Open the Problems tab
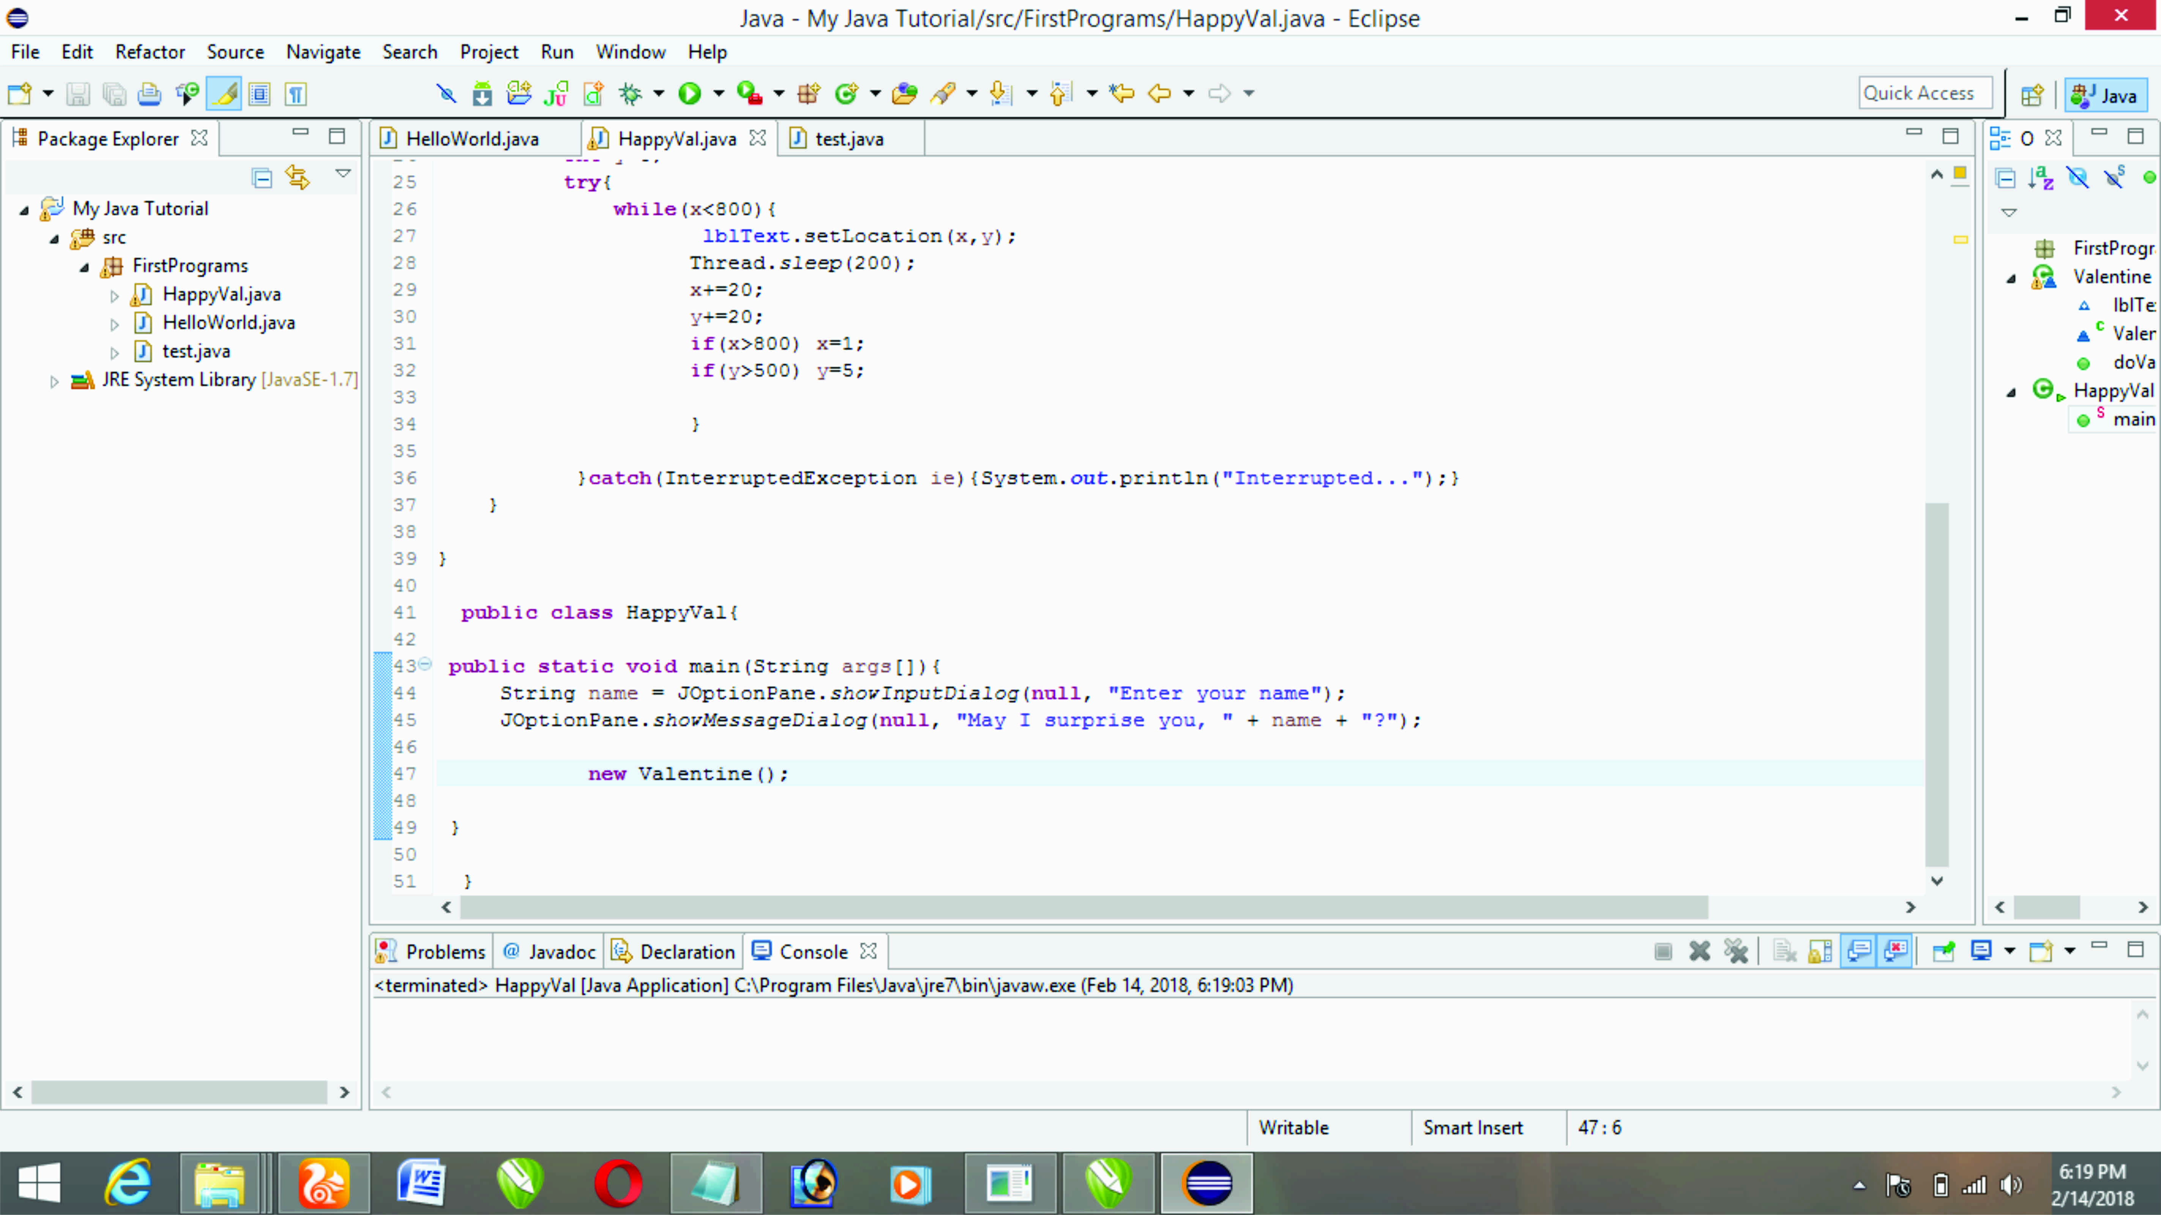The width and height of the screenshot is (2161, 1215). [431, 951]
